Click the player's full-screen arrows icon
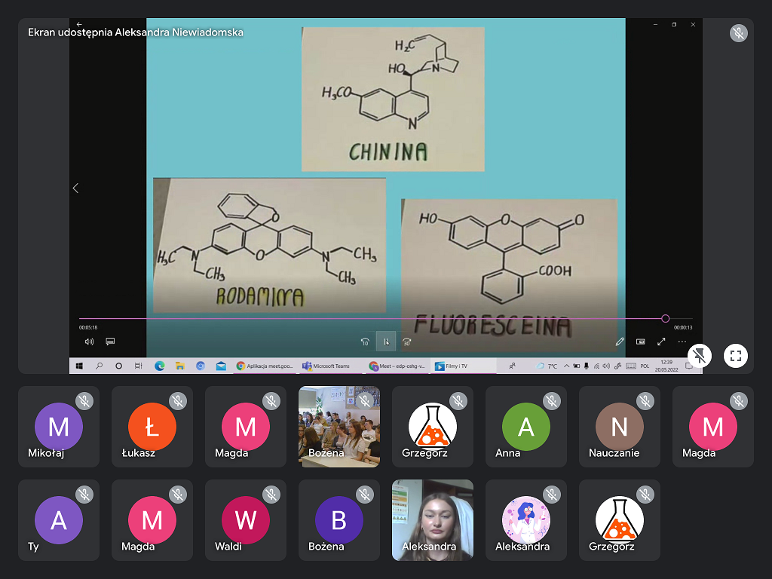This screenshot has height=579, width=772. pyautogui.click(x=661, y=342)
